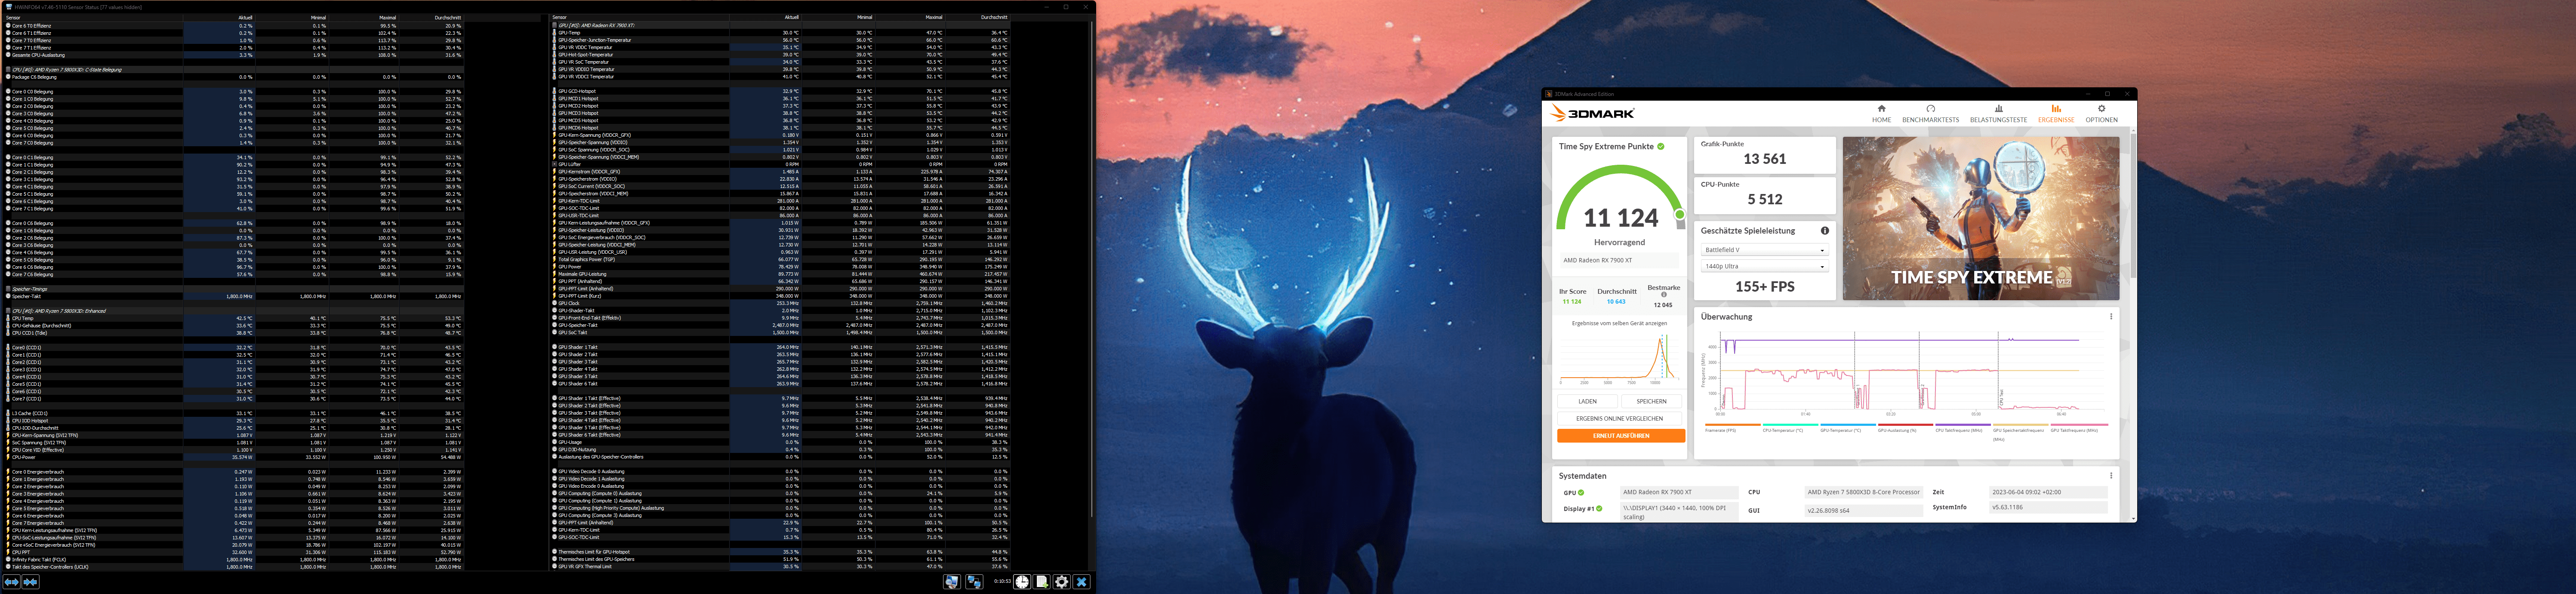Screen dimensions: 2576x594
Task: Close HWiNFO sensors with blue X icon
Action: [1081, 581]
